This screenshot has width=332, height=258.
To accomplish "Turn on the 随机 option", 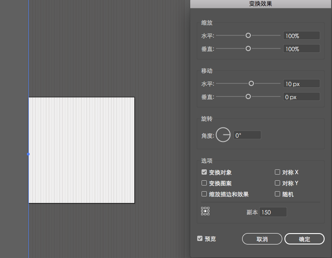I will [277, 194].
